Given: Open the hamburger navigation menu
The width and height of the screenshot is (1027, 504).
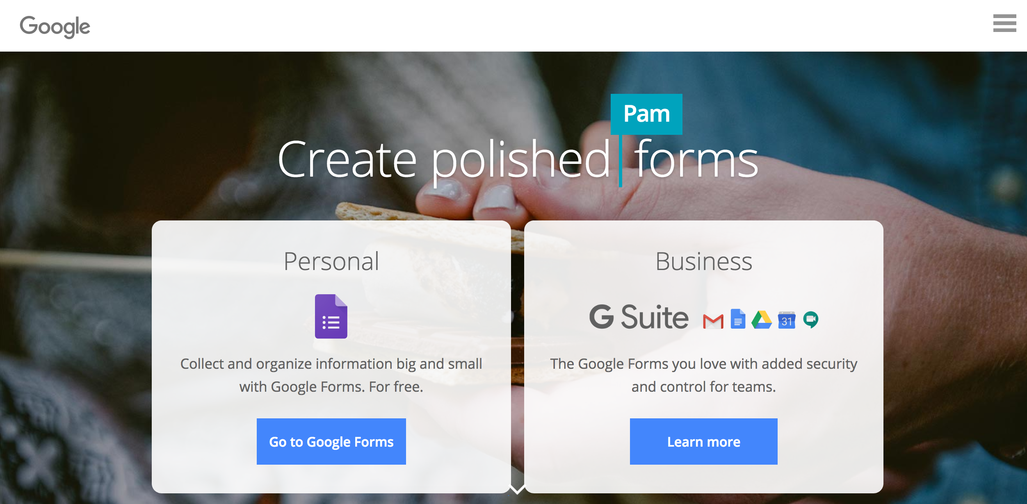Looking at the screenshot, I should (x=1004, y=23).
